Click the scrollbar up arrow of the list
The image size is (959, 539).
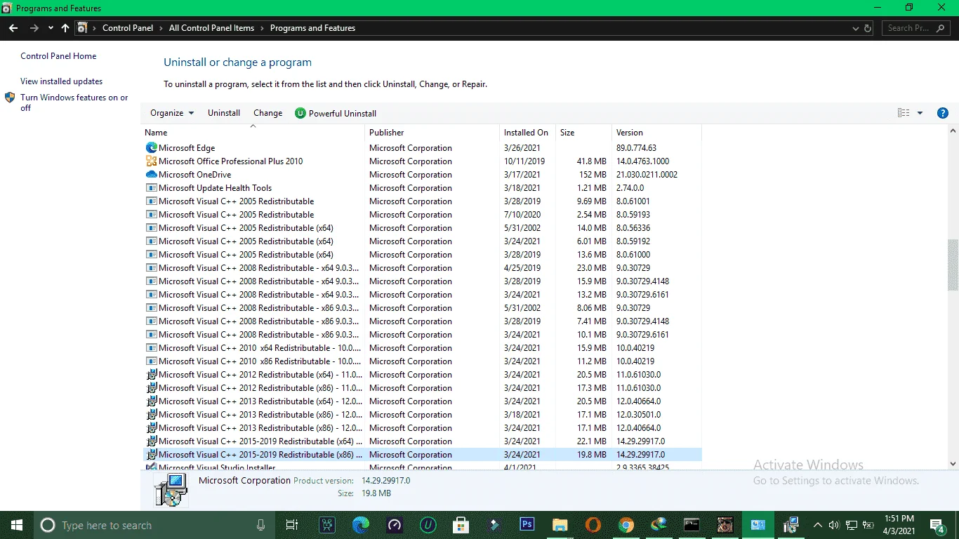pos(953,131)
